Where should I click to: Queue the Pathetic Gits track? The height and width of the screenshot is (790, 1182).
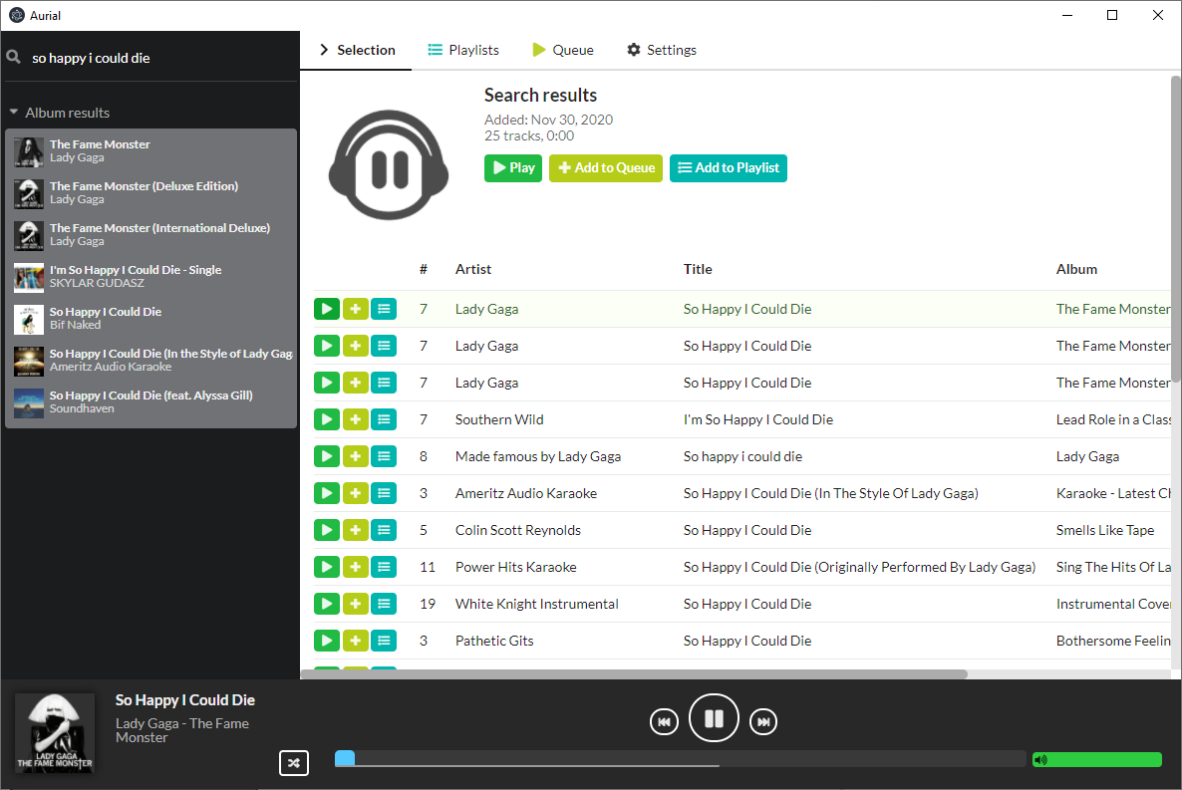(x=355, y=642)
